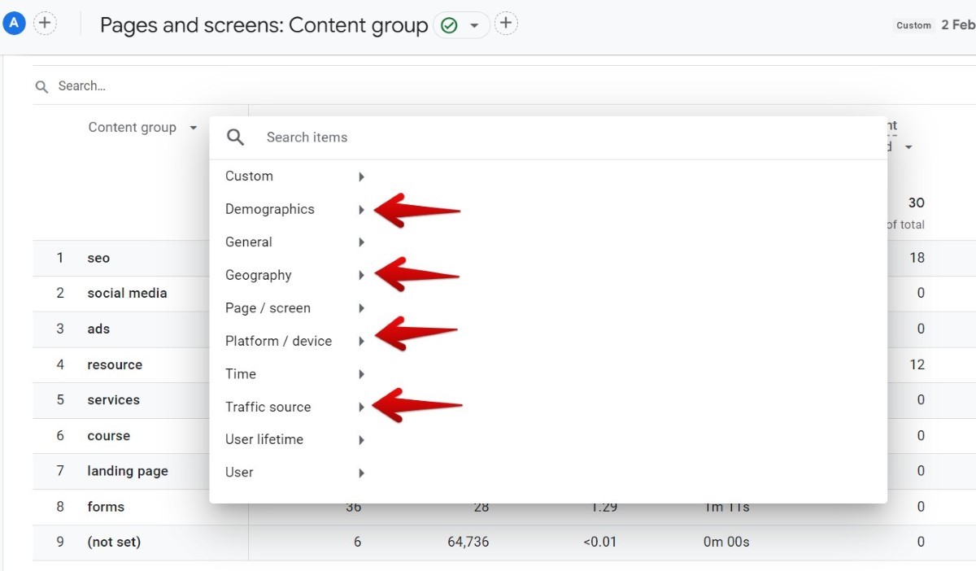The height and width of the screenshot is (571, 976).
Task: Click the 'social media' content group row
Action: pyautogui.click(x=127, y=294)
